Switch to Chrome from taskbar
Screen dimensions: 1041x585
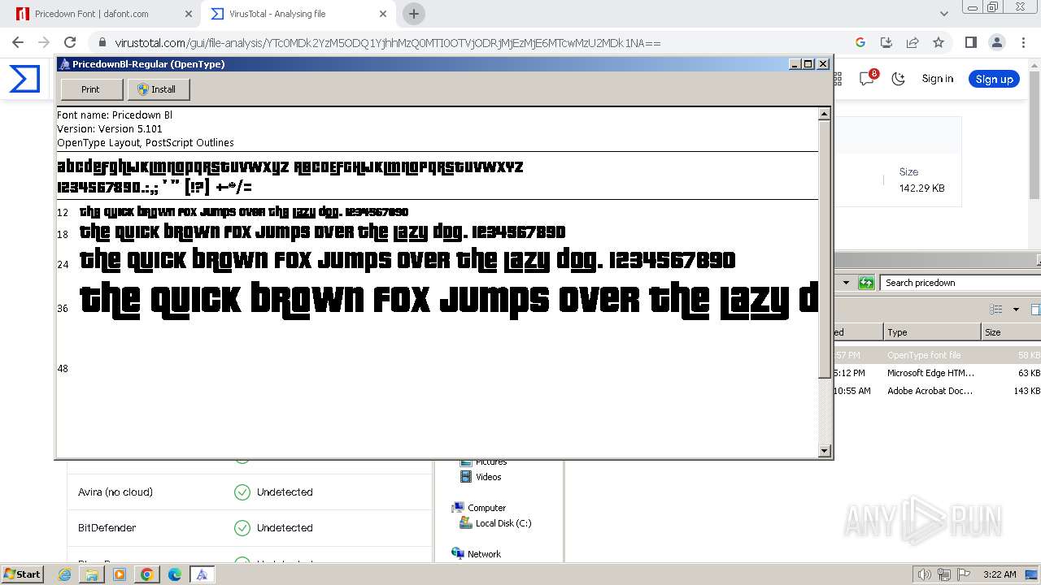[147, 574]
